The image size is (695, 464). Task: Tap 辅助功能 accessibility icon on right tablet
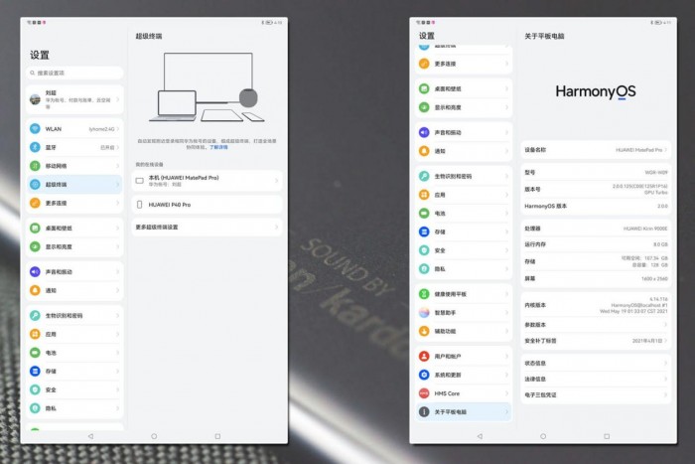click(424, 331)
